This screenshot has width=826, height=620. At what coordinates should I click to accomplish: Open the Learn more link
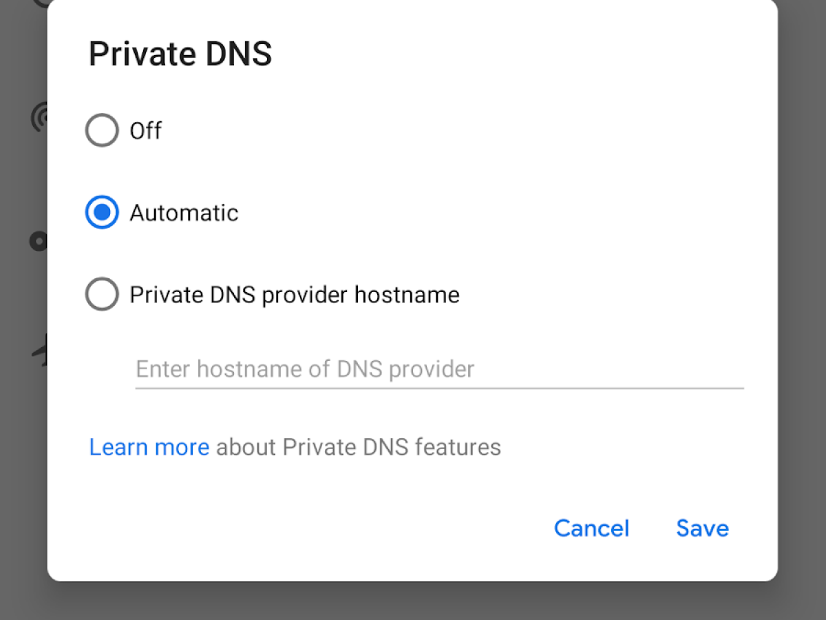(x=149, y=447)
